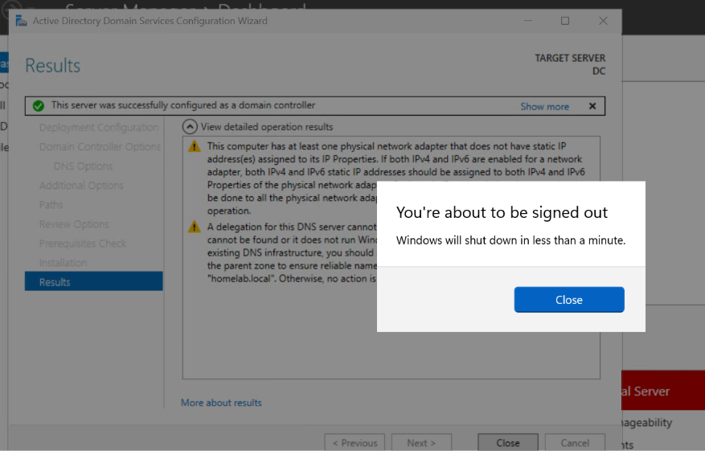Click the warning icon for static IP message
This screenshot has height=451, width=705.
tap(194, 146)
